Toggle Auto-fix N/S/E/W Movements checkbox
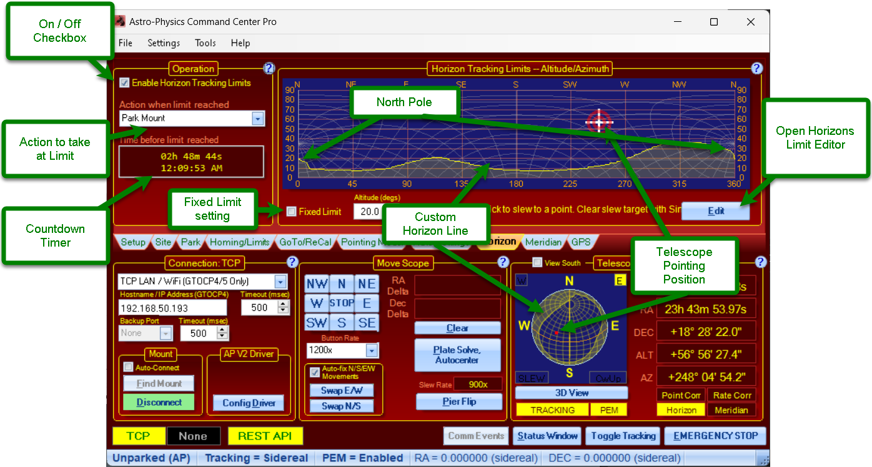This screenshot has width=872, height=467. (315, 372)
